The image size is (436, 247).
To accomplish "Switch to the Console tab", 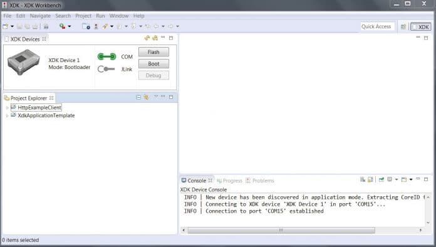I will pos(197,181).
